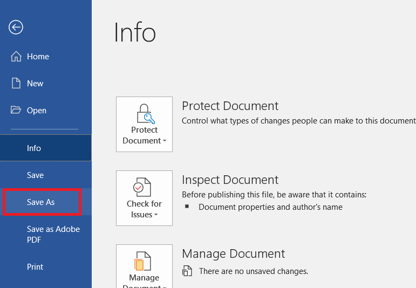Click the Open folder icon
This screenshot has height=288, width=416.
pyautogui.click(x=16, y=110)
